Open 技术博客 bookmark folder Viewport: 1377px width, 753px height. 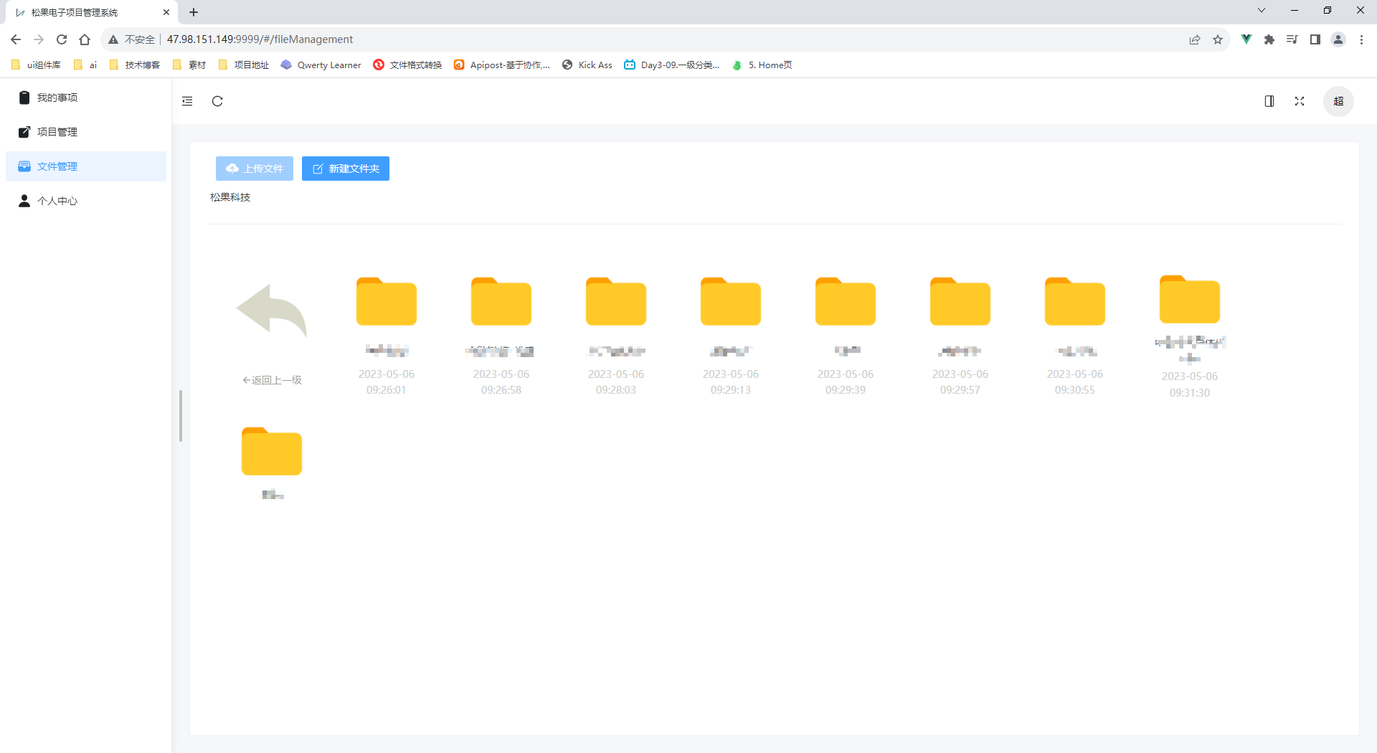point(135,65)
